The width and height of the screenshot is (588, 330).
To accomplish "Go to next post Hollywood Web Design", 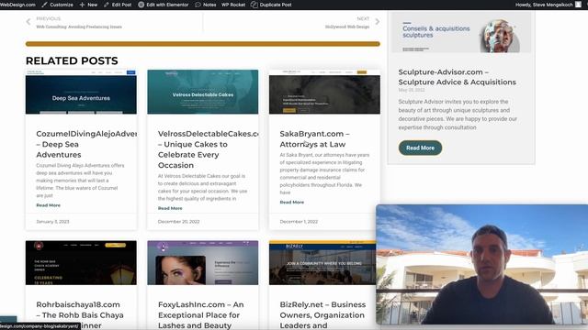I will click(347, 27).
